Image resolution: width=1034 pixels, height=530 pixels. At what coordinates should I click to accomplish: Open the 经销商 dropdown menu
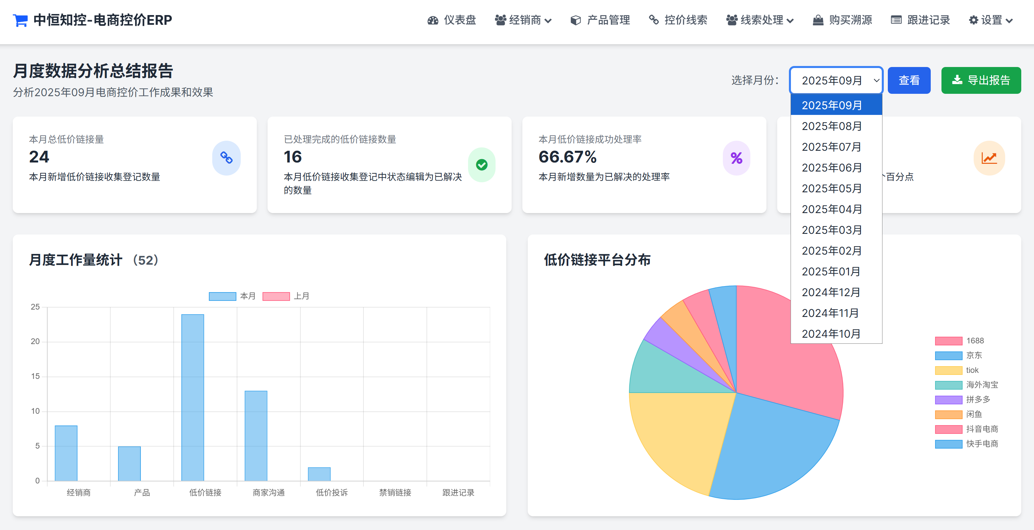(524, 20)
